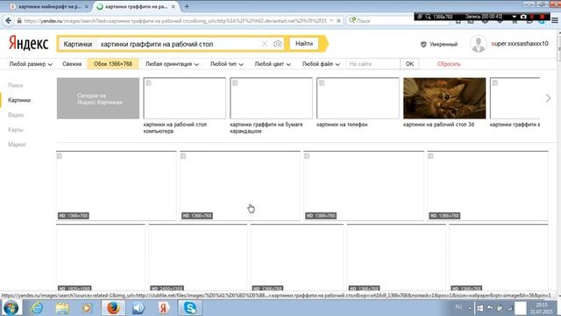Clear the search query with the X icon
This screenshot has height=316, width=561.
pos(265,44)
